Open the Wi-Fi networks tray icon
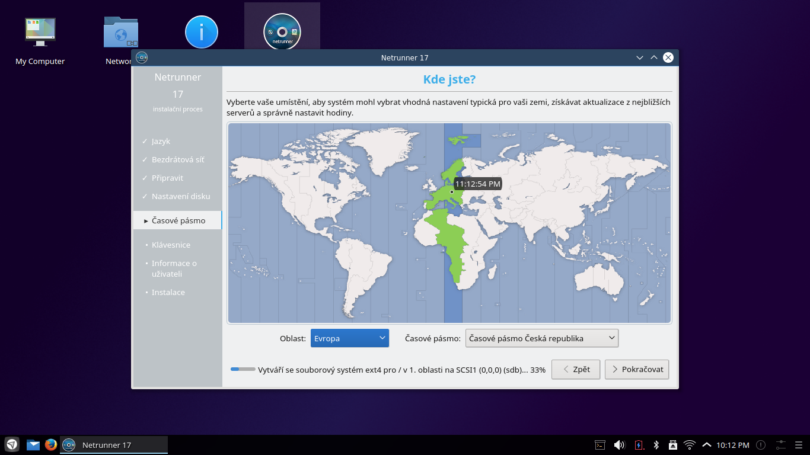 pos(690,445)
